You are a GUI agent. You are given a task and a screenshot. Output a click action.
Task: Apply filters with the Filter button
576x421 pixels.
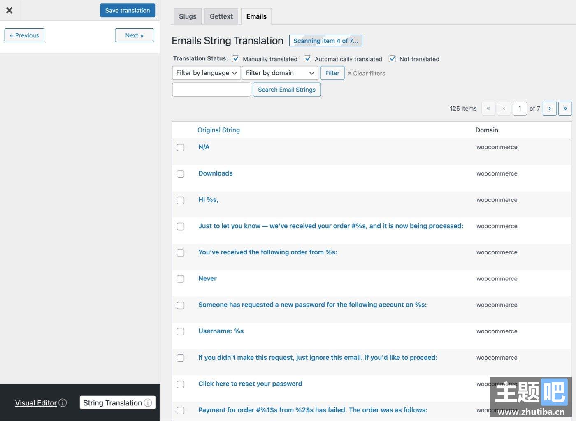coord(332,73)
